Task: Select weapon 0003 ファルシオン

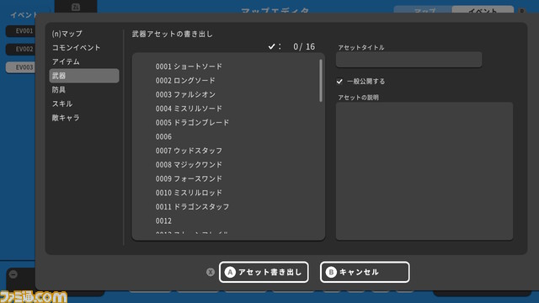Action: click(185, 94)
